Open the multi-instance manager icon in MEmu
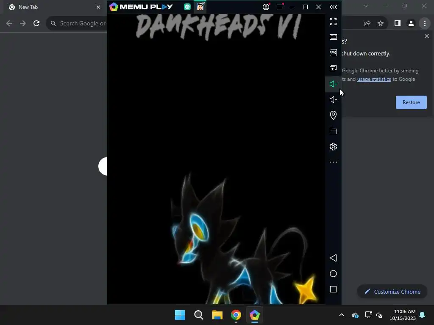Image resolution: width=434 pixels, height=325 pixels. [333, 68]
